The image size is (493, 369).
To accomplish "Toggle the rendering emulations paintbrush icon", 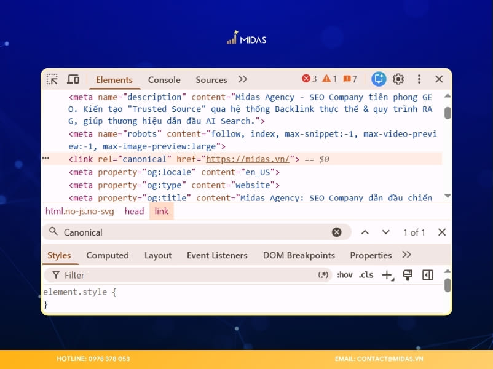I will pos(408,275).
